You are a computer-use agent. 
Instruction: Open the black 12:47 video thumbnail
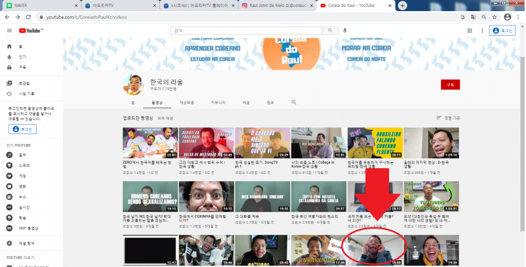(150, 250)
